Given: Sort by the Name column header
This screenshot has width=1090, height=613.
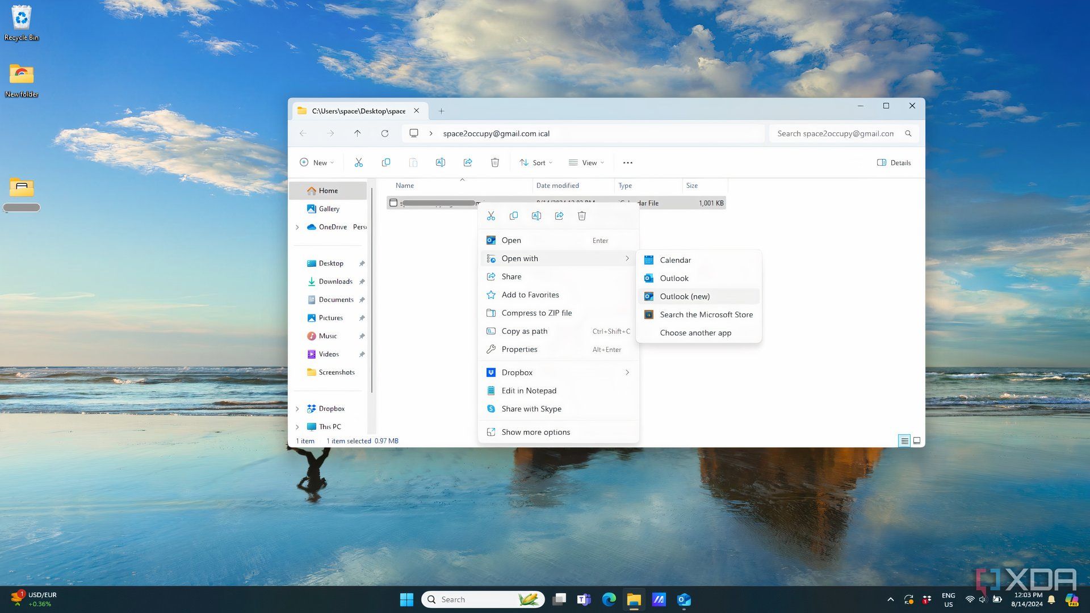Looking at the screenshot, I should coord(461,186).
